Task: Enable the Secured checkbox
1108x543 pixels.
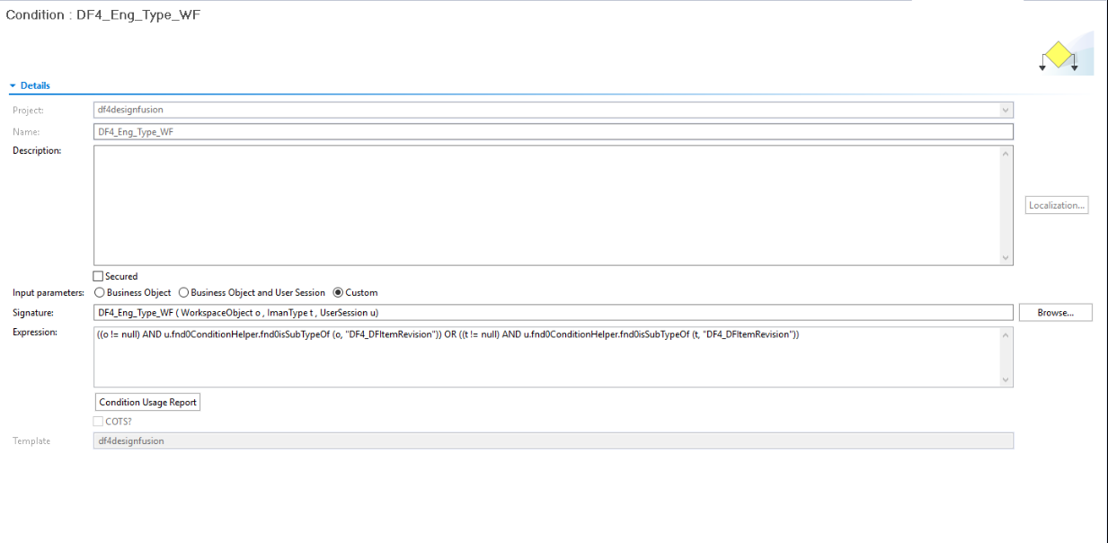Action: point(97,276)
